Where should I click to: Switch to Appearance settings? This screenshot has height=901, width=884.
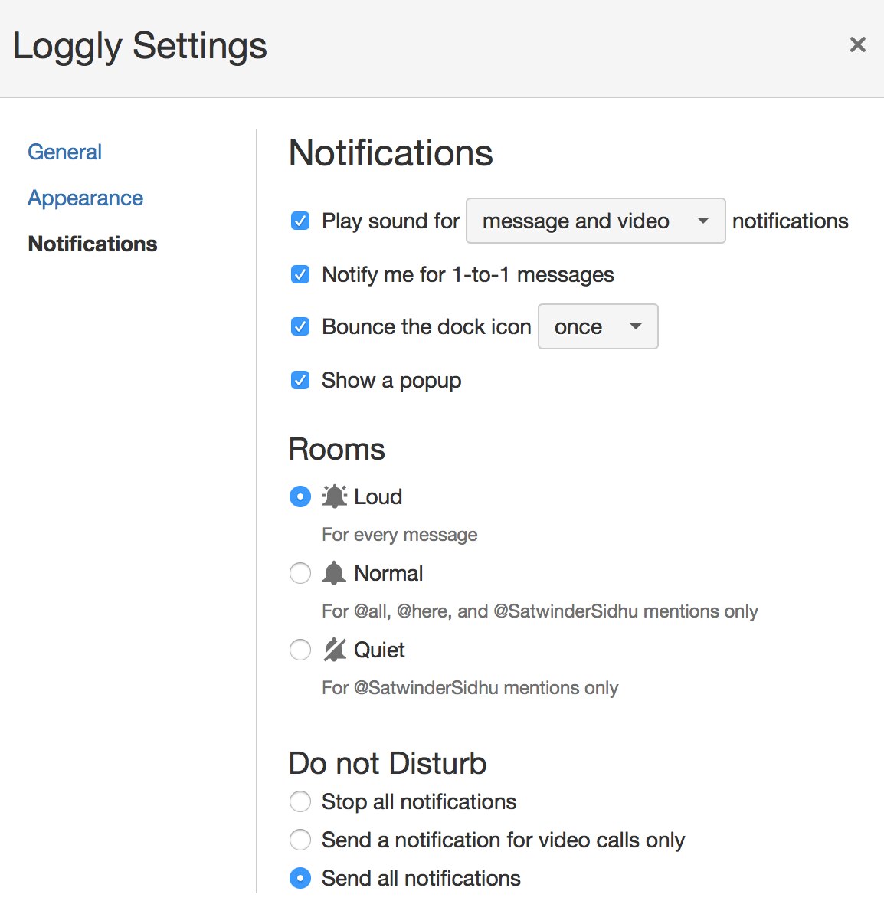(x=85, y=198)
